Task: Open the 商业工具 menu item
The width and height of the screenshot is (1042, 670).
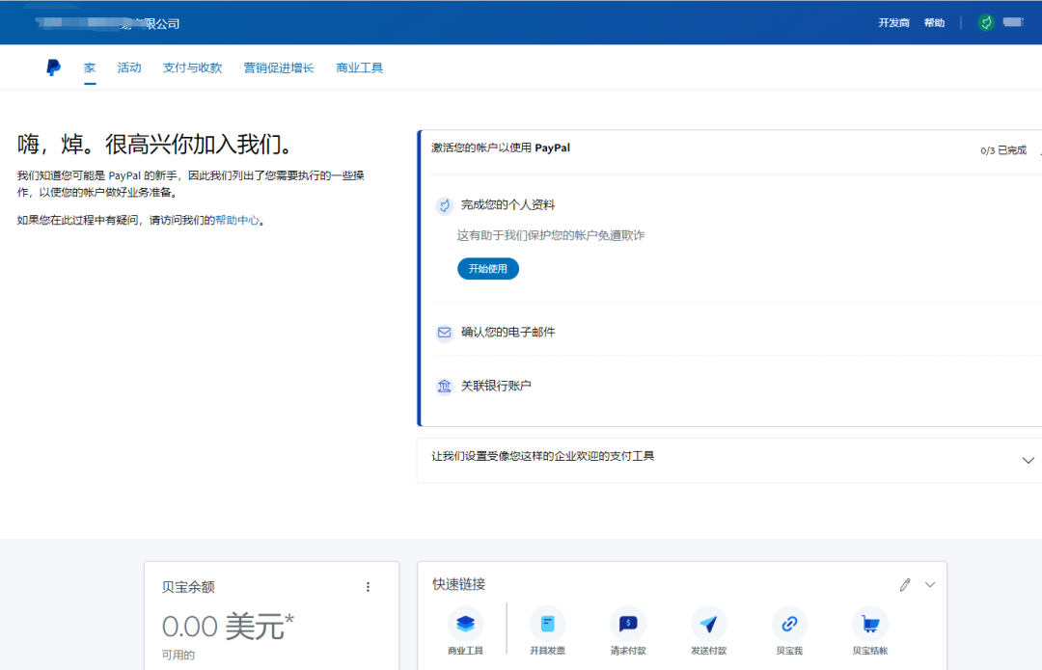Action: coord(359,67)
